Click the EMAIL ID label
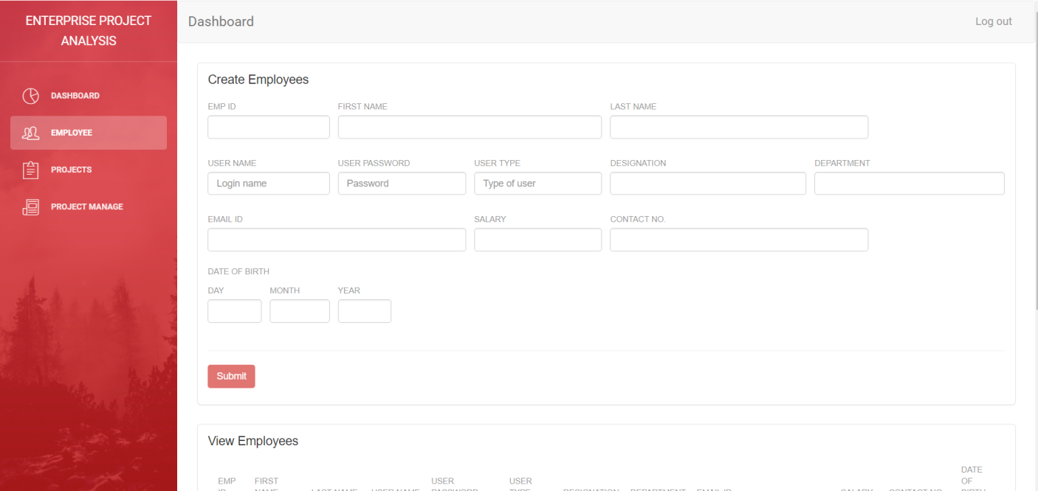The height and width of the screenshot is (491, 1038). tap(225, 220)
